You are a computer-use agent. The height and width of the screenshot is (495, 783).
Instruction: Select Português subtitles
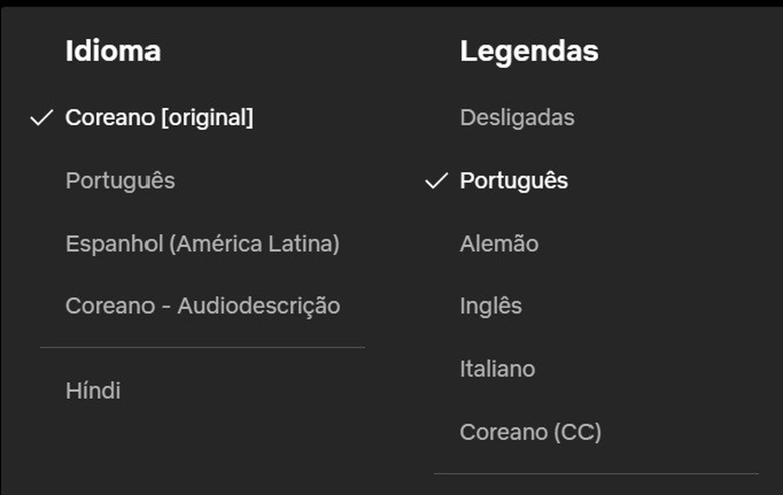click(513, 181)
